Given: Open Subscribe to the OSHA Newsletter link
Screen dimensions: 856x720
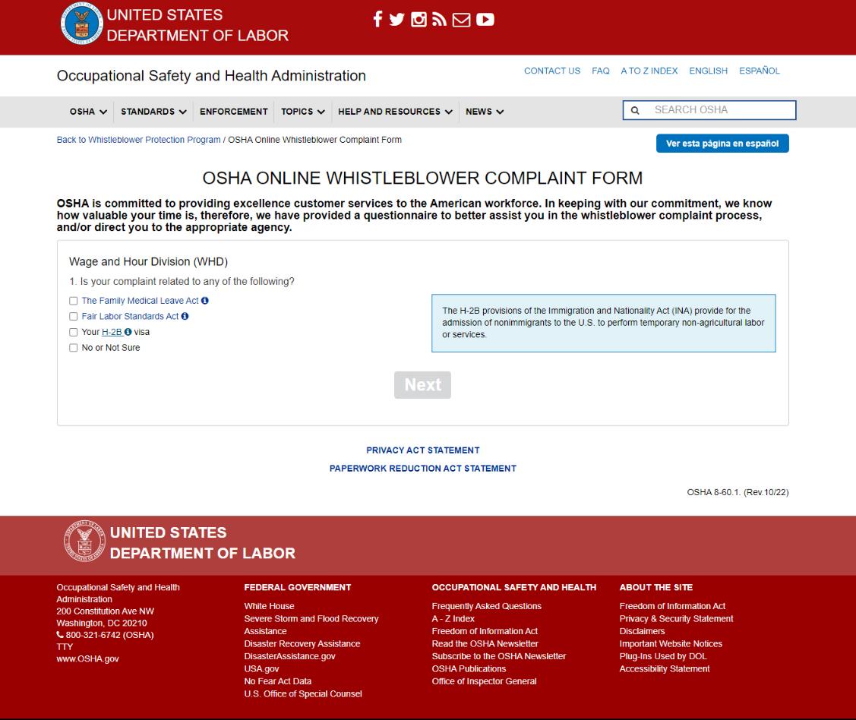Looking at the screenshot, I should coord(498,656).
